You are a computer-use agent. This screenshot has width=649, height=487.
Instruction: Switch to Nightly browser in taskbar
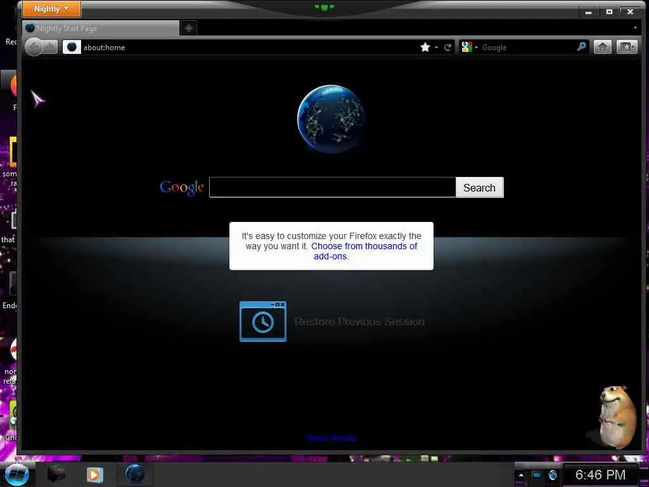(135, 474)
